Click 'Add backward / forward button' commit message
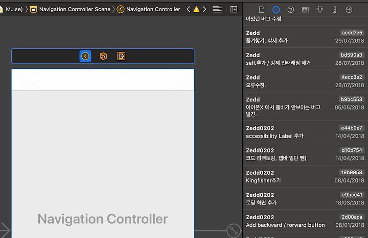This screenshot has width=368, height=238. pyautogui.click(x=285, y=225)
